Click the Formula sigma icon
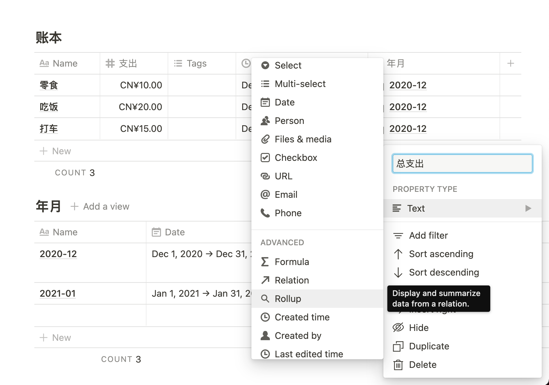 click(265, 262)
